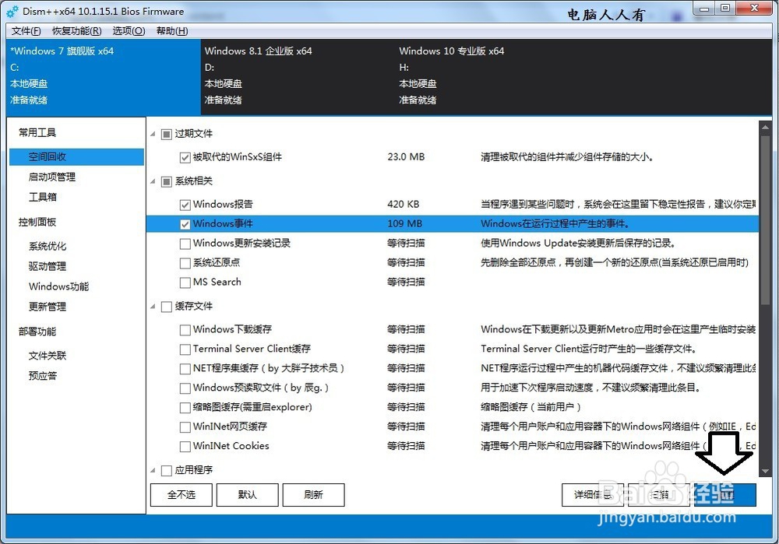This screenshot has height=544, width=779.
Task: Click the 23.0 MB size value
Action: (x=406, y=157)
